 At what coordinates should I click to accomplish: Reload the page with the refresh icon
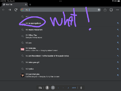click(x=16, y=10)
